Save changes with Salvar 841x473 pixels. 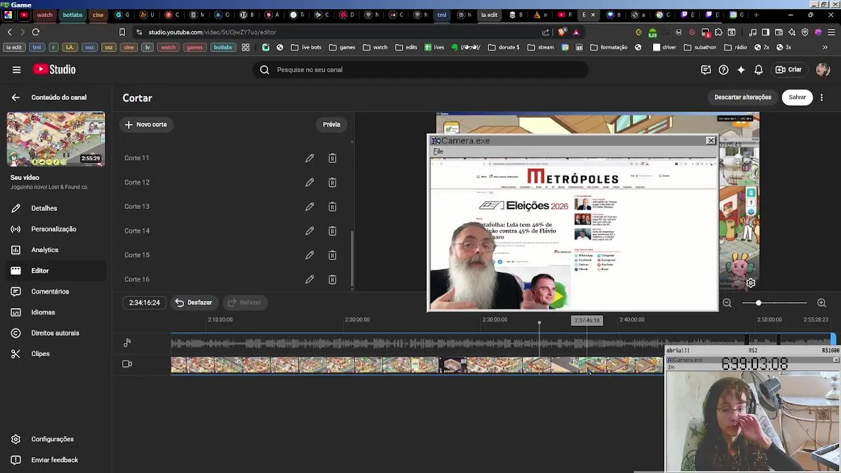click(797, 97)
